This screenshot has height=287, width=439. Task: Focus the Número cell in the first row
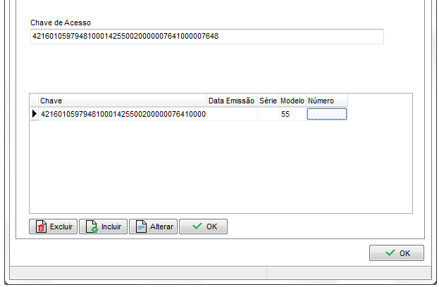coord(327,114)
